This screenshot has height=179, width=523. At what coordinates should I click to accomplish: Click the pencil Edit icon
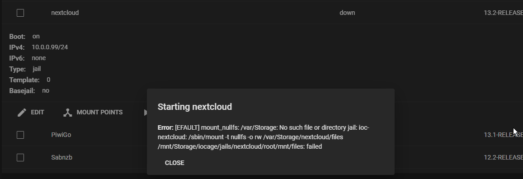pyautogui.click(x=22, y=113)
